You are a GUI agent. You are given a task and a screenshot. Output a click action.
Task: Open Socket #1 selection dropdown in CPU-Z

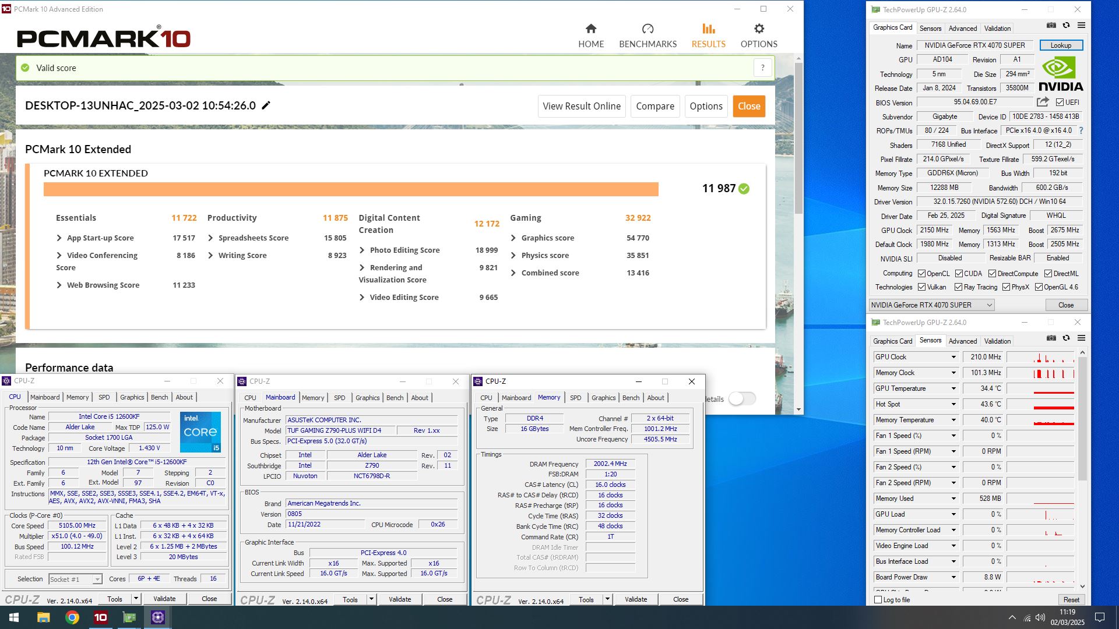(75, 579)
